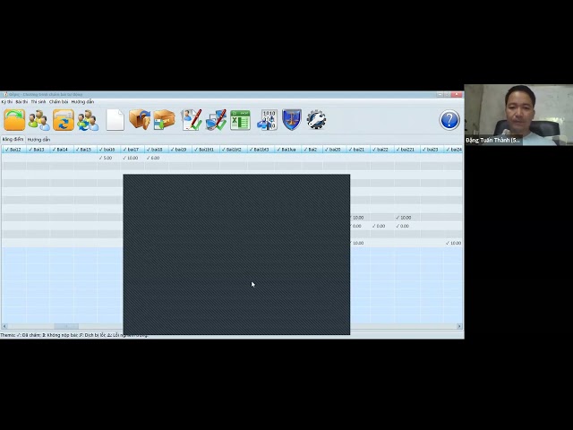The image size is (573, 430).
Task: Select the 0.00 score cell under bai22
Action: pos(381,226)
